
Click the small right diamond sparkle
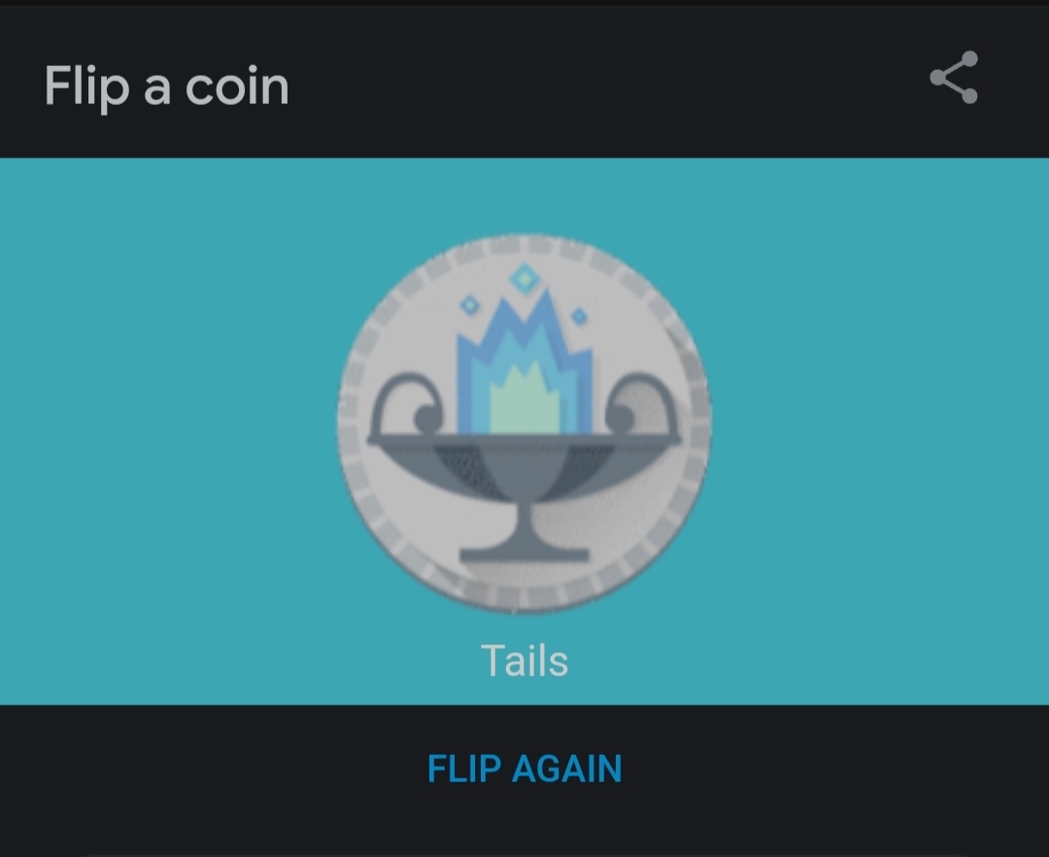pos(579,317)
